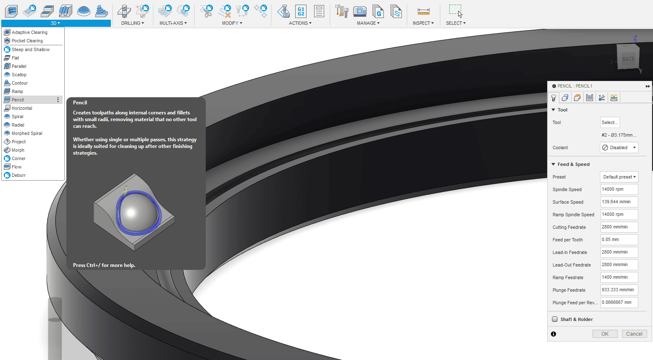Click the Post Process G1 G2 icon
Image resolution: width=653 pixels, height=360 pixels.
click(x=301, y=11)
